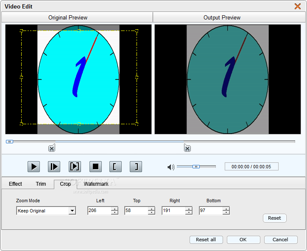Switch to the Effect tab

(x=15, y=184)
